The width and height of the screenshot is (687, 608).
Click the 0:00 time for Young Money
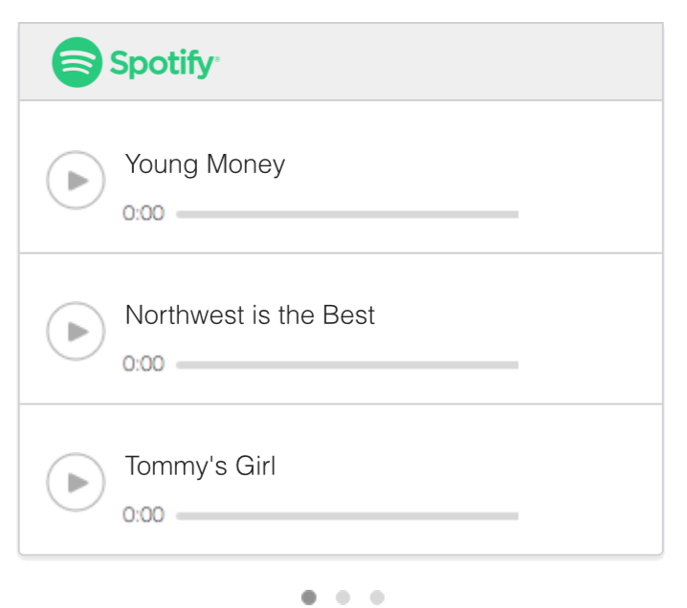(144, 213)
